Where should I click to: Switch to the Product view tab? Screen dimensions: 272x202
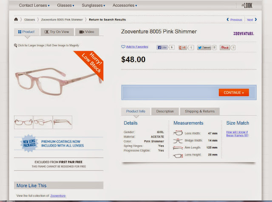(27, 32)
